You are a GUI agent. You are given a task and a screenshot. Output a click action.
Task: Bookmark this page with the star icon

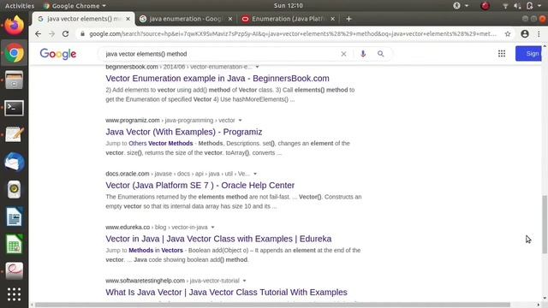tap(508, 34)
